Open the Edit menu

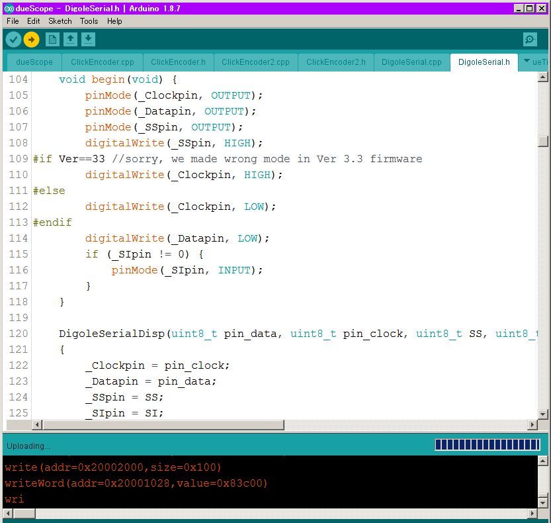(33, 21)
